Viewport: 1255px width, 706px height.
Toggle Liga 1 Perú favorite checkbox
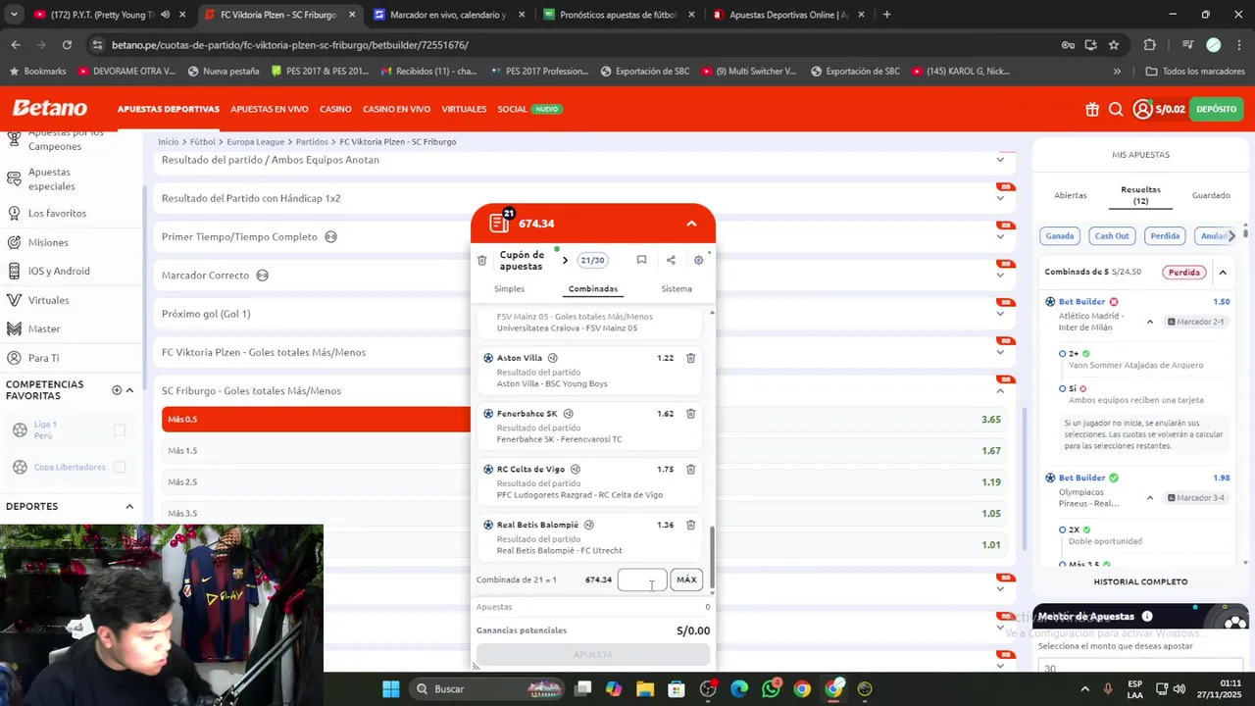point(120,429)
